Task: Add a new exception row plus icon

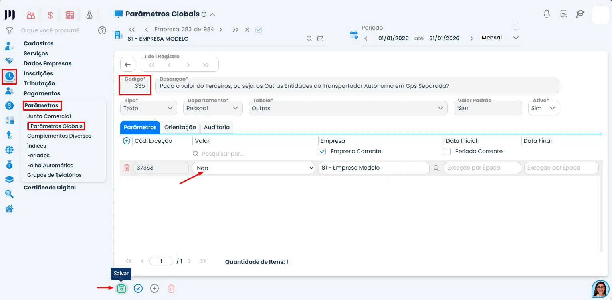Action: [127, 141]
